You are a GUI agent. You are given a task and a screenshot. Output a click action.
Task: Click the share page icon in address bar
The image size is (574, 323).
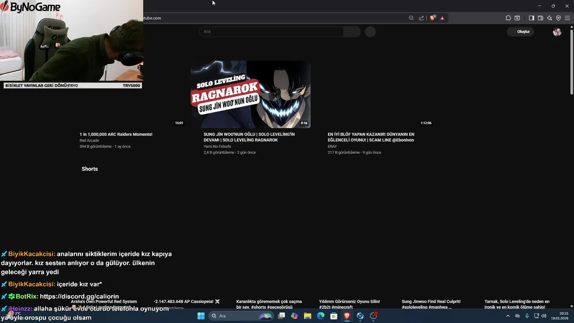[422, 18]
